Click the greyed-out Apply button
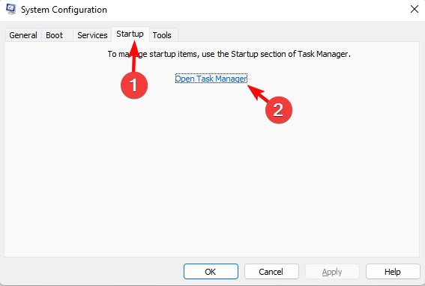 [x=332, y=271]
